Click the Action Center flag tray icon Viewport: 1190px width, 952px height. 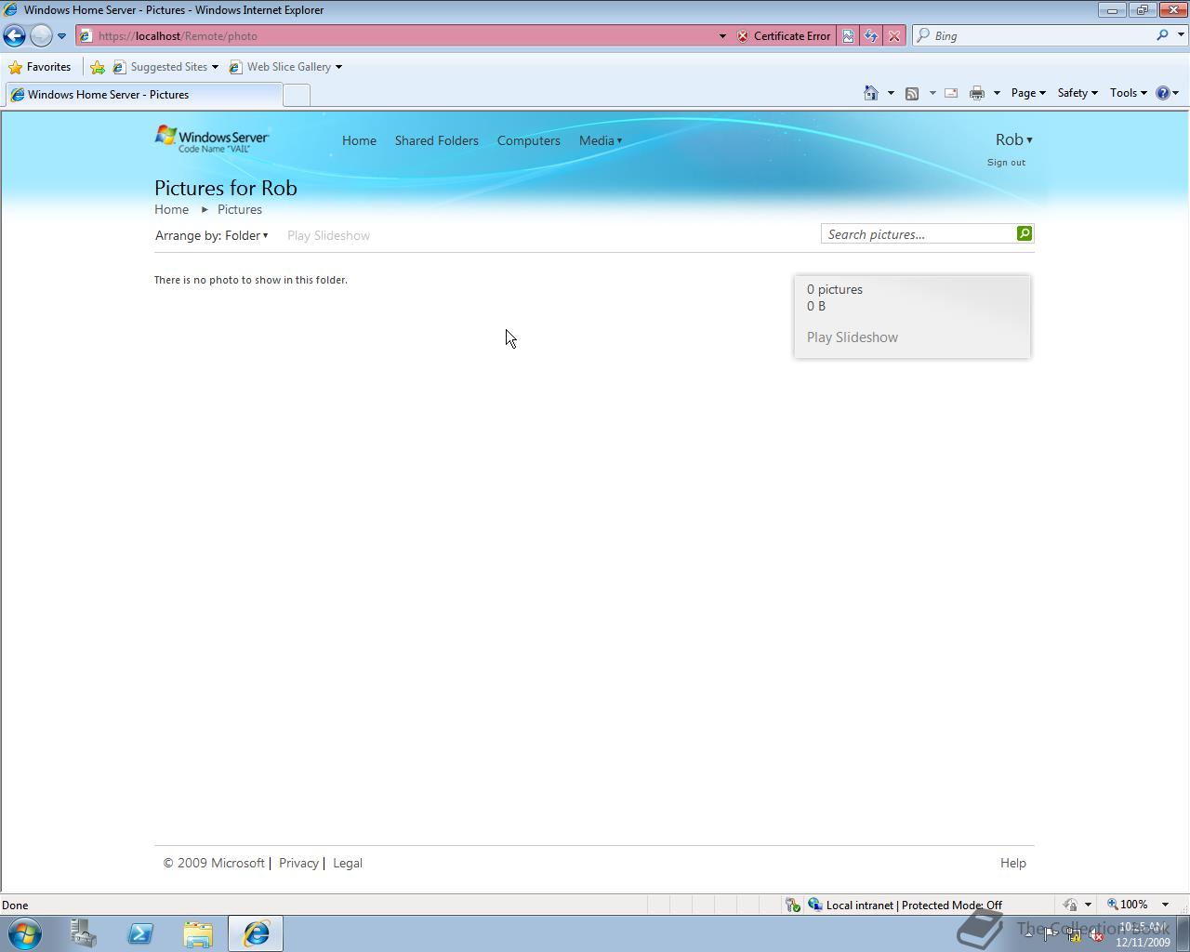pyautogui.click(x=1051, y=933)
